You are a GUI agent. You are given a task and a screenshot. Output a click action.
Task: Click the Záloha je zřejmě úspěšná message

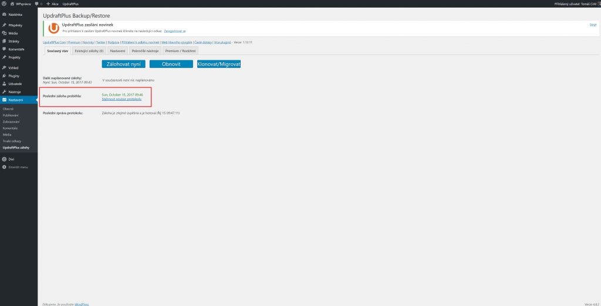141,113
